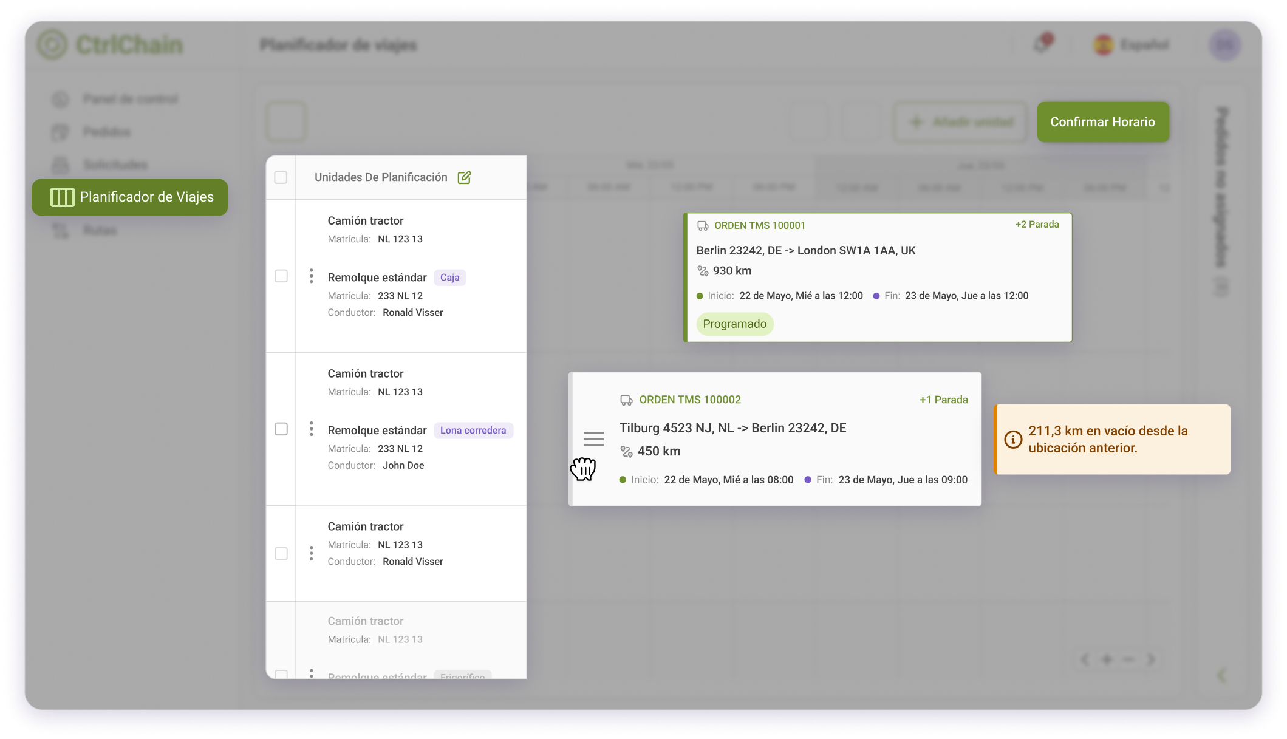Open the three-dot menu for the tractor-only Ronald Visser unit

pyautogui.click(x=312, y=553)
